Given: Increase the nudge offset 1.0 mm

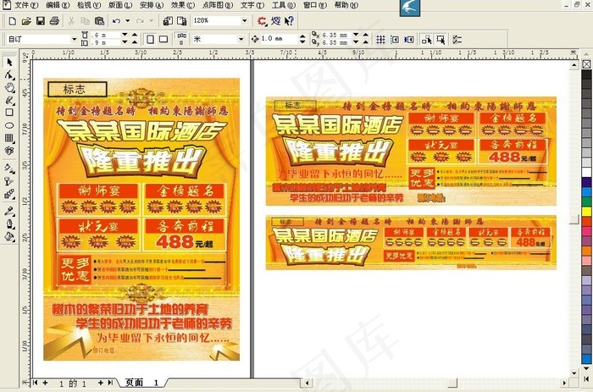Looking at the screenshot, I should [302, 36].
